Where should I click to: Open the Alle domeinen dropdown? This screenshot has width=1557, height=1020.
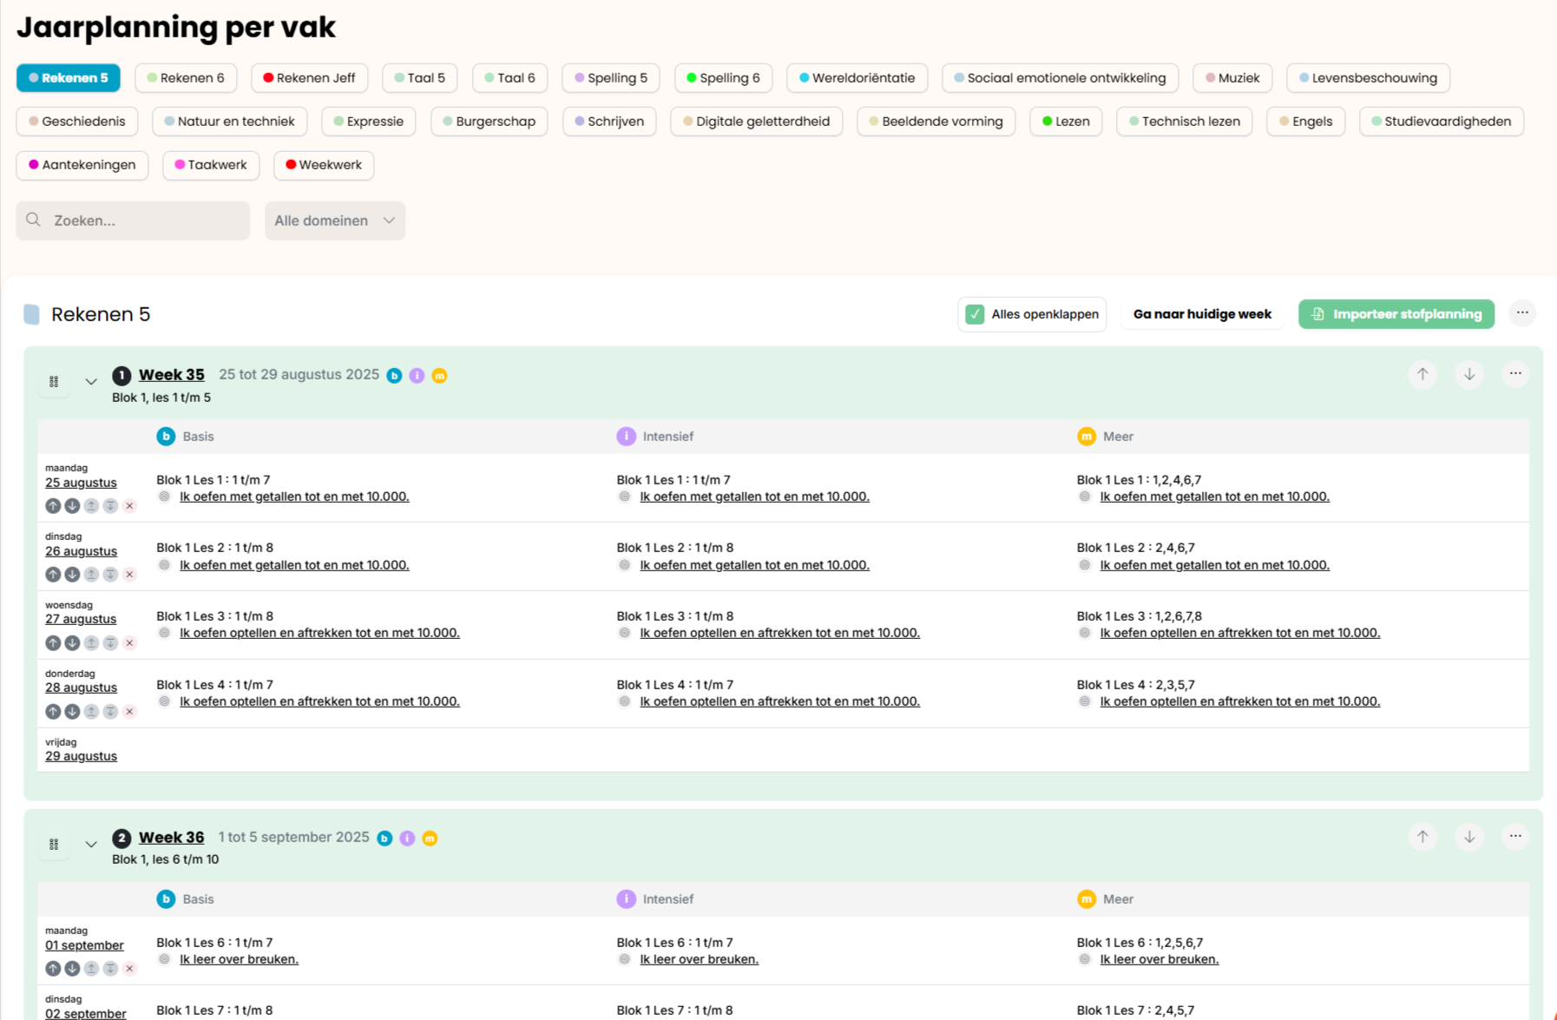(x=334, y=220)
